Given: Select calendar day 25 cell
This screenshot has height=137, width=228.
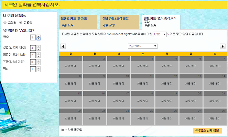Looking at the screenshot, I should point(143,117).
